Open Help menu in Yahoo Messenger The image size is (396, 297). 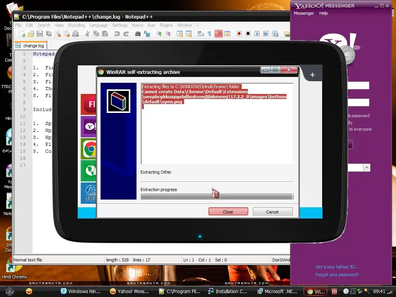(323, 13)
